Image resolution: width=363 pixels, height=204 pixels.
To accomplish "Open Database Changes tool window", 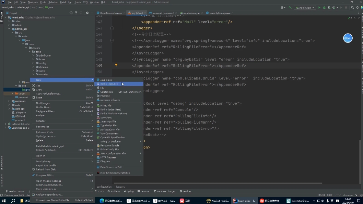I will tap(165, 191).
